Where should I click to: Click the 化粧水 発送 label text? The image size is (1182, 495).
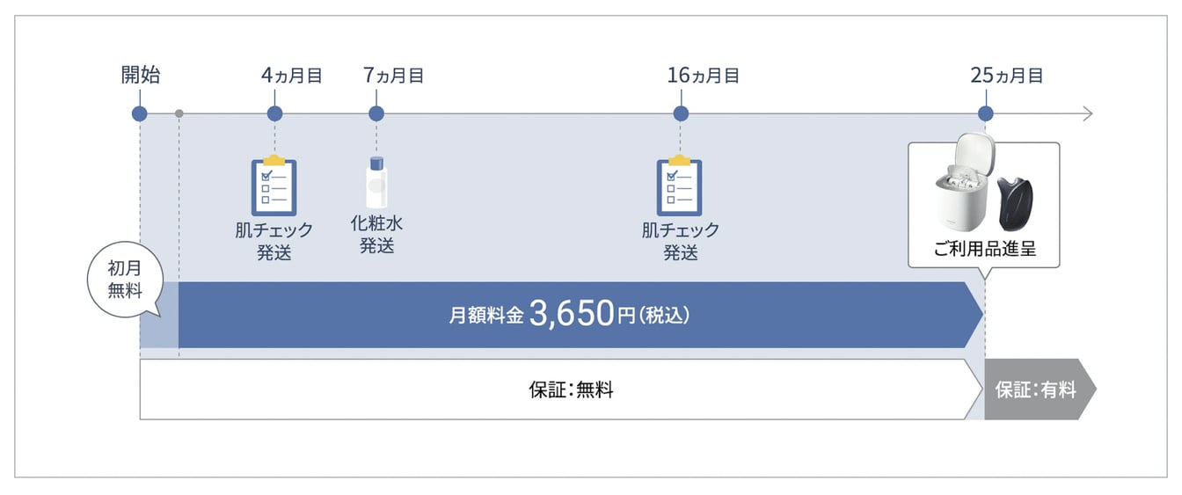[376, 235]
